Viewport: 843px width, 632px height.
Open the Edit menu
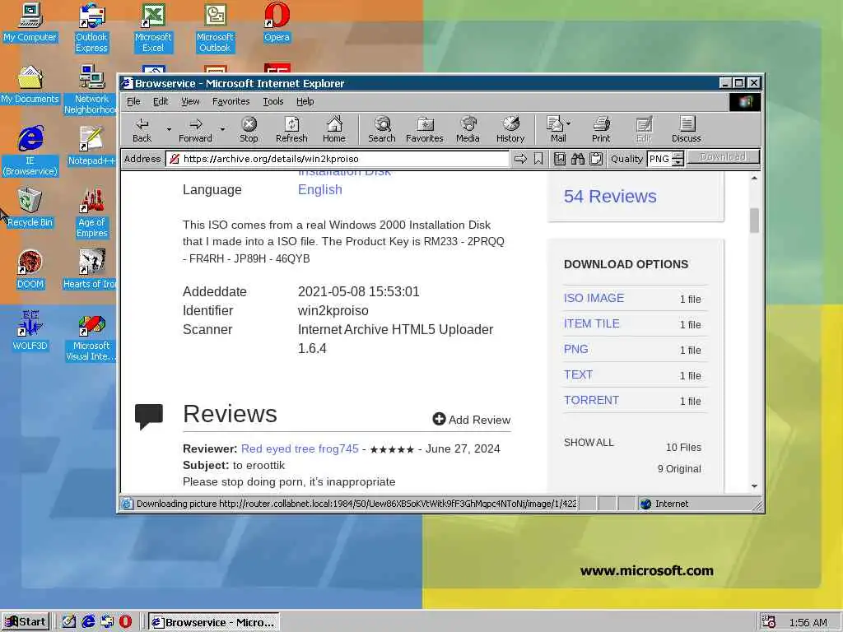click(161, 101)
